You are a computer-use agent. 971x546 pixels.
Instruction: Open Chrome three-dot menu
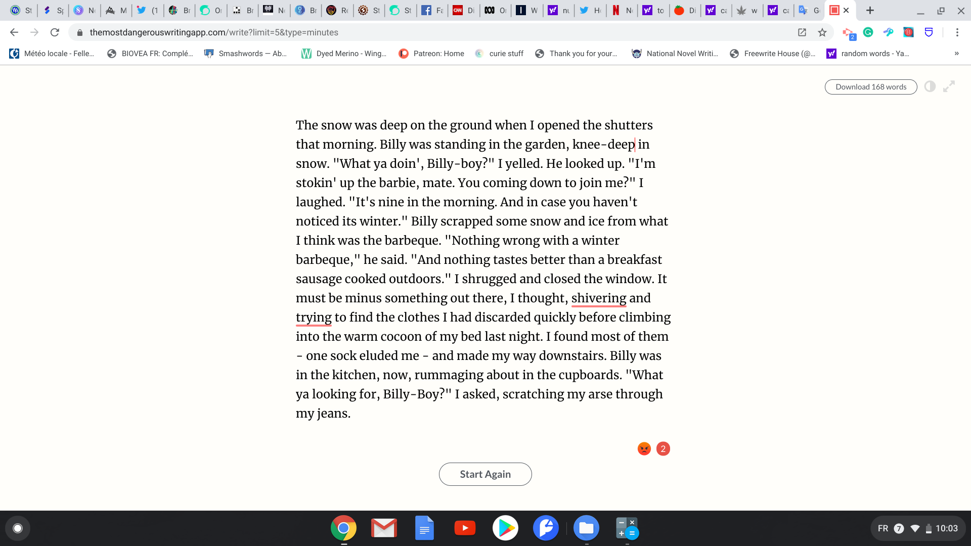tap(957, 32)
